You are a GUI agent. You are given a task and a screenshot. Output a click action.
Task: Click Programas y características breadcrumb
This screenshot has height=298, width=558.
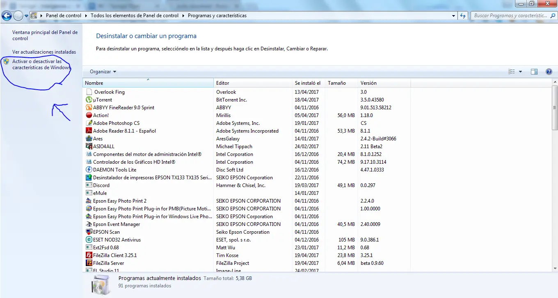coord(217,16)
